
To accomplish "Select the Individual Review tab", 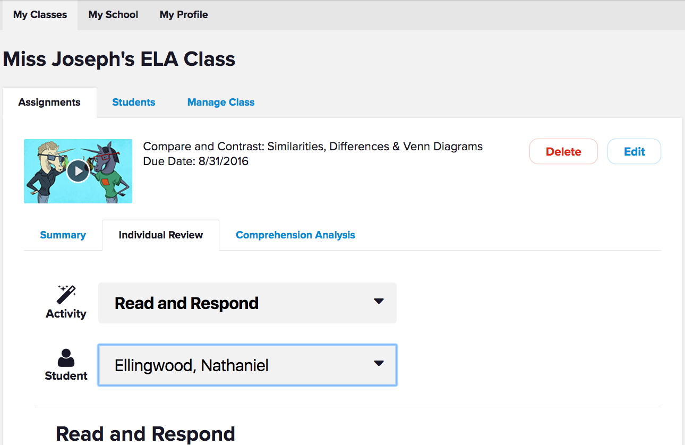I will (x=160, y=235).
